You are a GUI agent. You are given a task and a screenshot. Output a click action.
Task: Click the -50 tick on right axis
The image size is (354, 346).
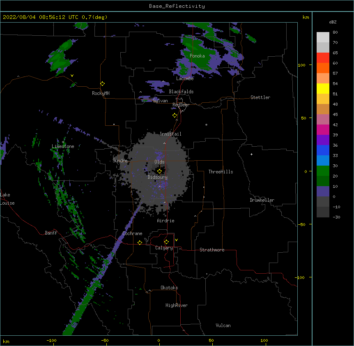click(x=301, y=224)
